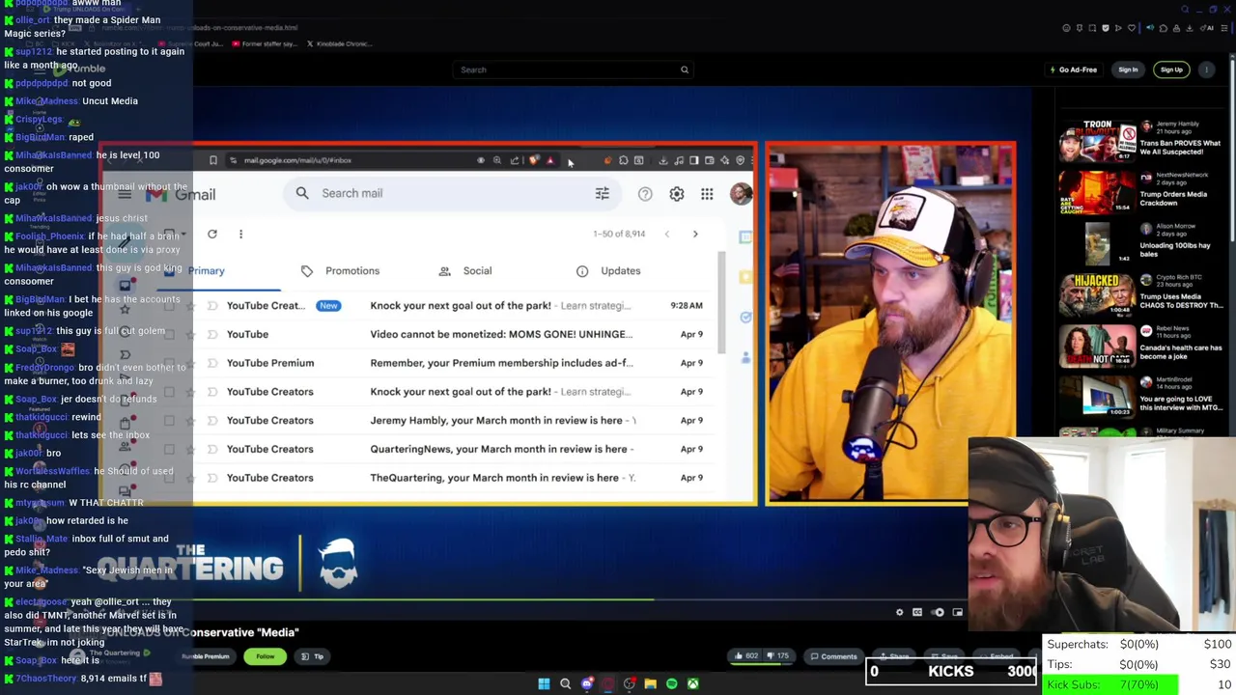Open 'Trump Uses Media CHAOS' video

click(x=1140, y=295)
